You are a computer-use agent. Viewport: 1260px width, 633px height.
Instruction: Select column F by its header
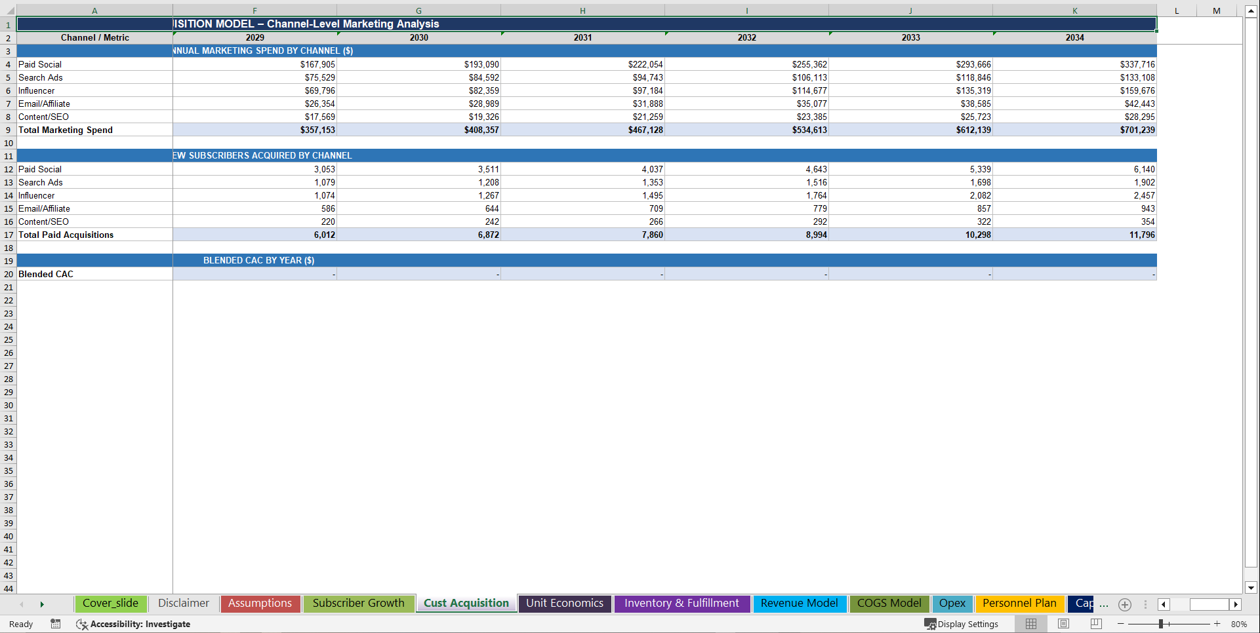(x=254, y=10)
